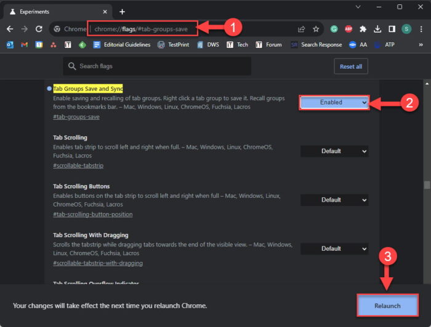Open the TestPrint bookmark
The height and width of the screenshot is (327, 431).
[174, 44]
